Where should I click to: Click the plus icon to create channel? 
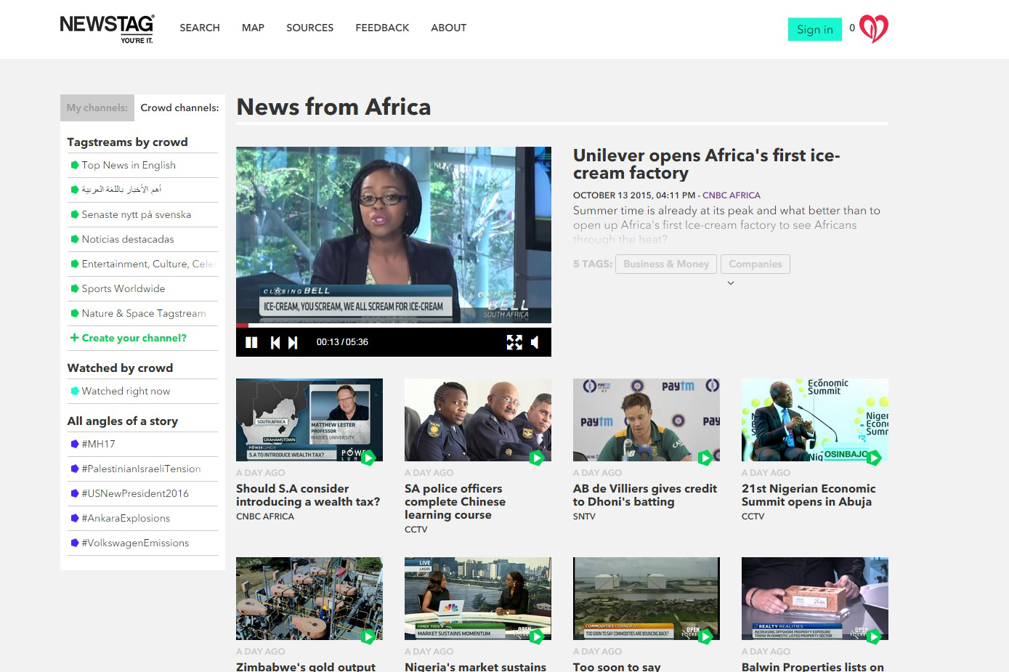(x=74, y=338)
